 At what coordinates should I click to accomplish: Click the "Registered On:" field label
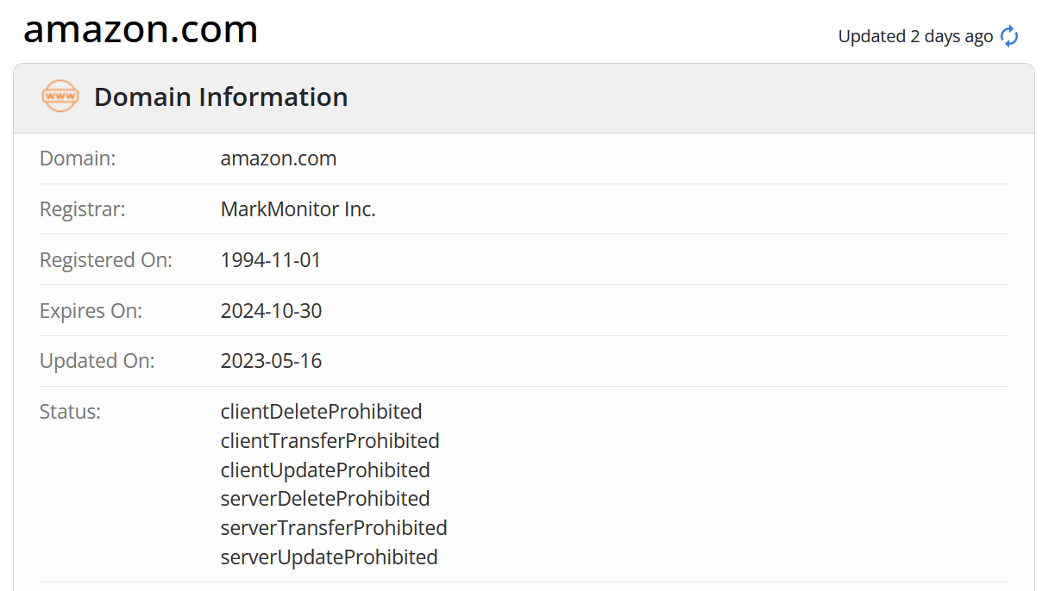(x=106, y=260)
